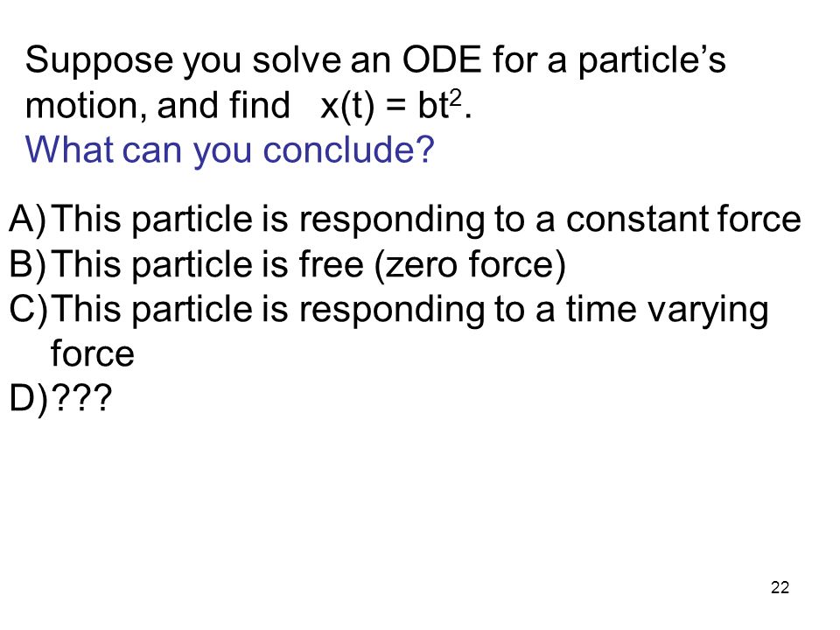Click the word "particle's" in the first line

[652, 61]
